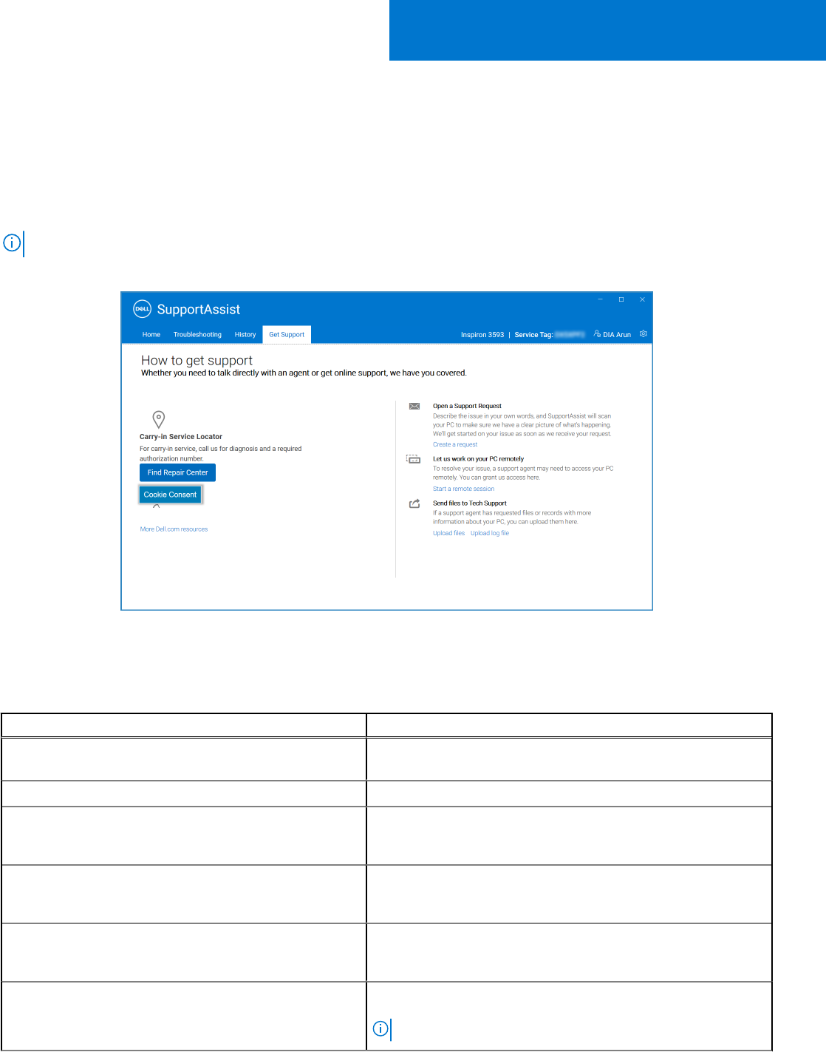The height and width of the screenshot is (1052, 826).
Task: Collapse the chevron below Cookie Consent
Action: tap(157, 507)
